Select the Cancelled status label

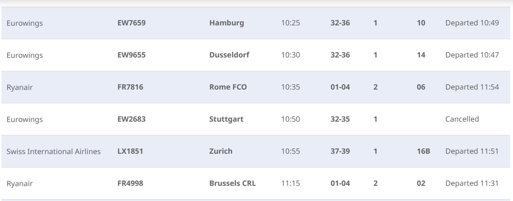click(x=462, y=119)
